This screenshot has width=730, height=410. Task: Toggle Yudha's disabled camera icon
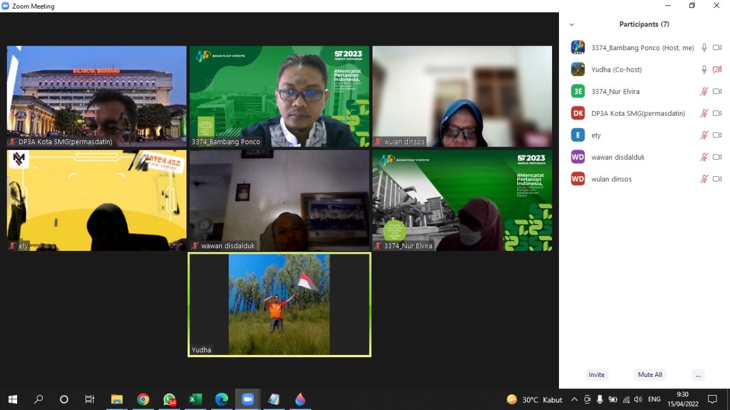click(717, 70)
